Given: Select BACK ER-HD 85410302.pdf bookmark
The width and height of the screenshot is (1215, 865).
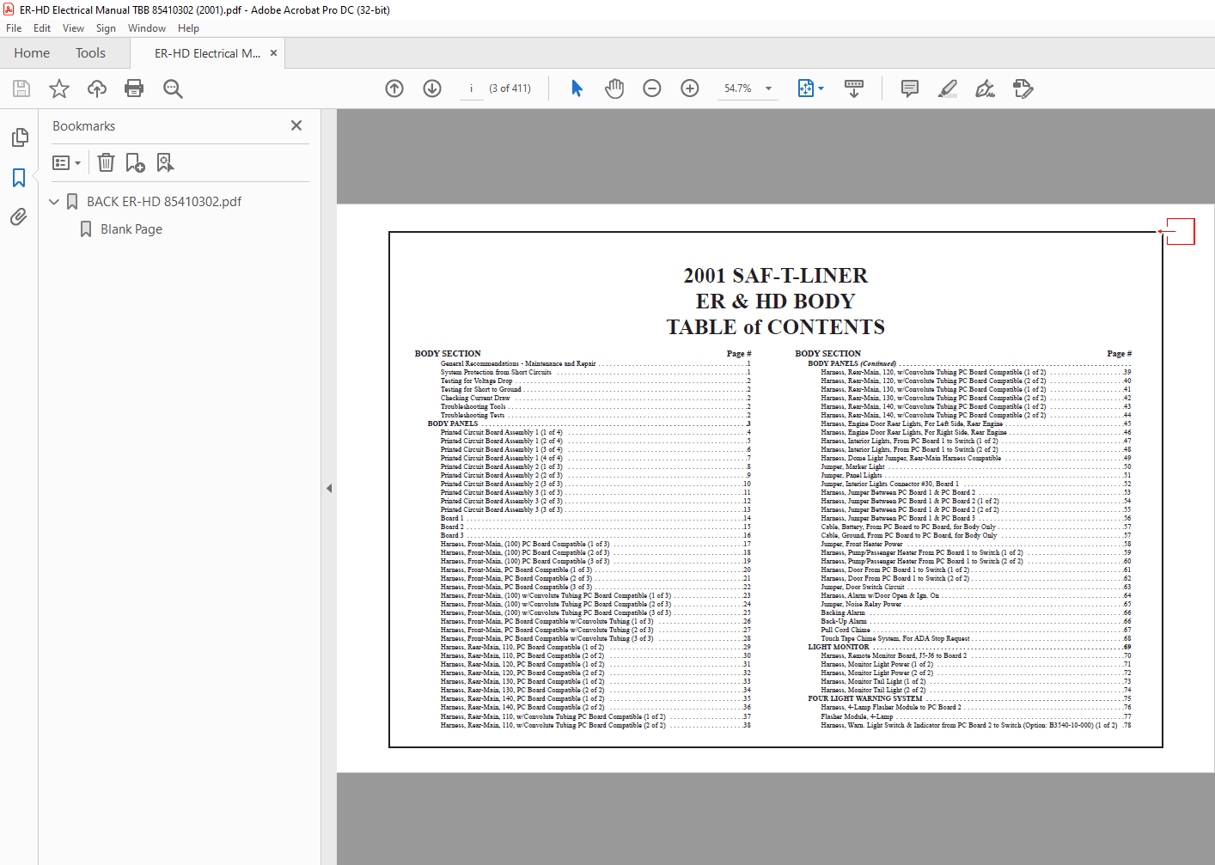Looking at the screenshot, I should click(x=164, y=202).
